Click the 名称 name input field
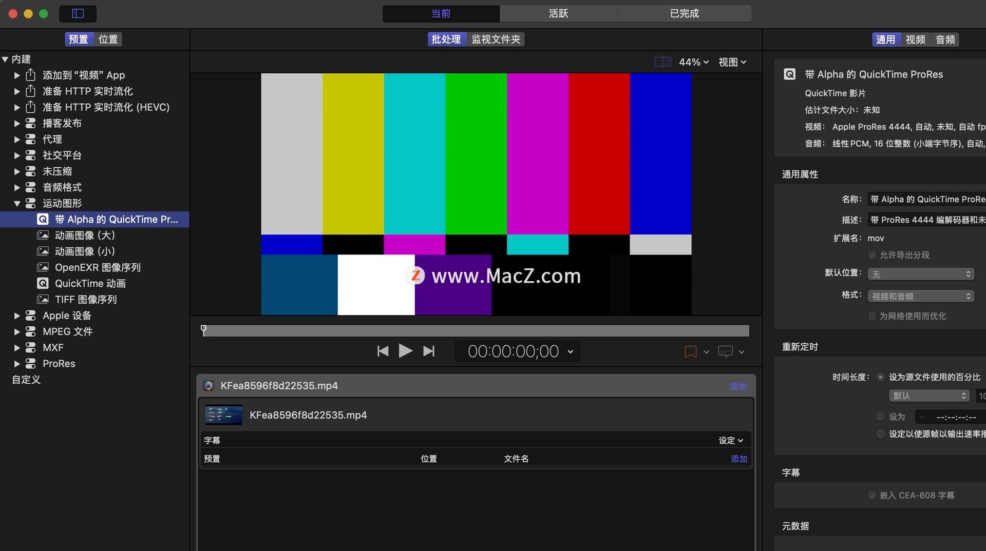This screenshot has width=986, height=551. pyautogui.click(x=927, y=199)
